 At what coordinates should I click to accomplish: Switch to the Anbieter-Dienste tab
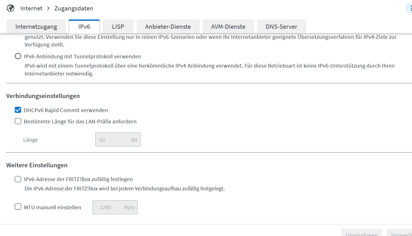click(168, 27)
